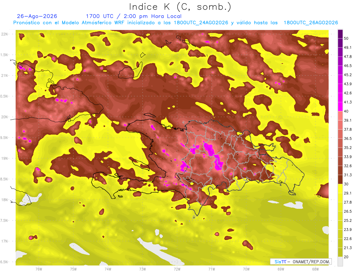This screenshot has width=354, height=273.
Task: Pick the bright yellow swatch between 29.1 and 30
Action: 340,188
